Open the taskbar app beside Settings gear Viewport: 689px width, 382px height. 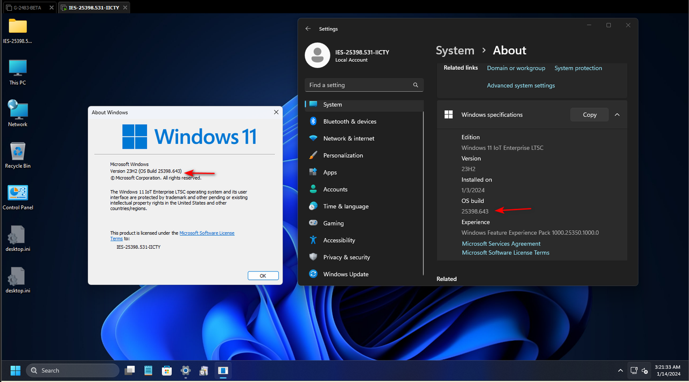(x=204, y=370)
